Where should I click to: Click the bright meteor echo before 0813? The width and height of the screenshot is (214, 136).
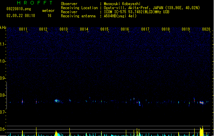(57, 101)
